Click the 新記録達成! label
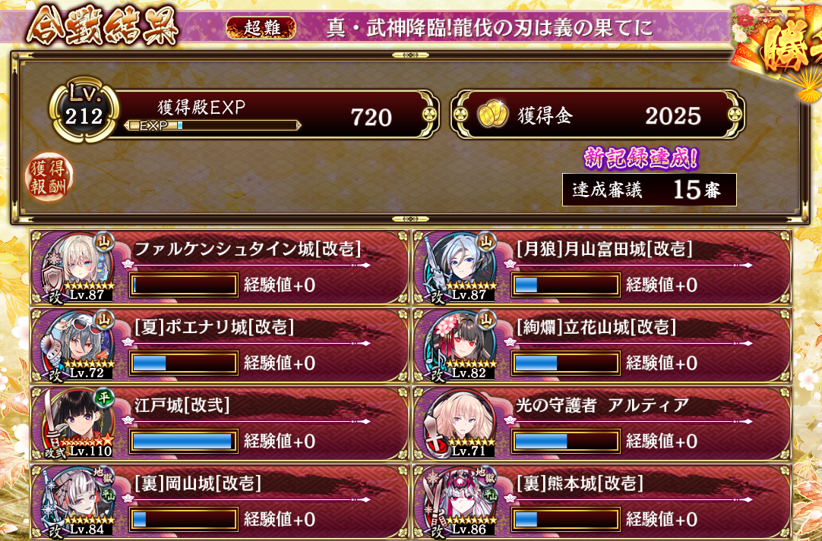822x541 pixels. tap(641, 158)
